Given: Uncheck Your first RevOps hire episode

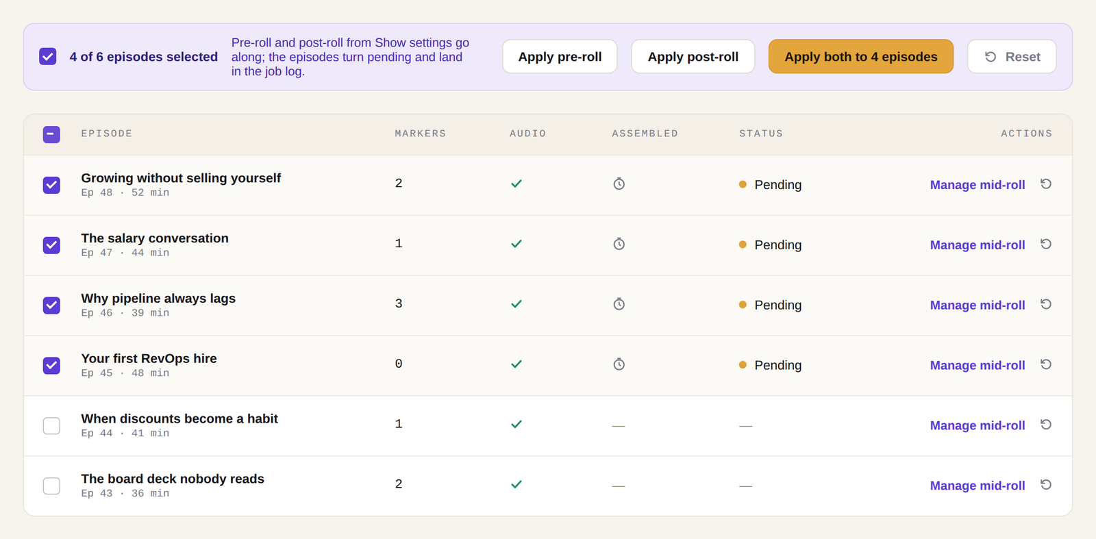Looking at the screenshot, I should [51, 366].
